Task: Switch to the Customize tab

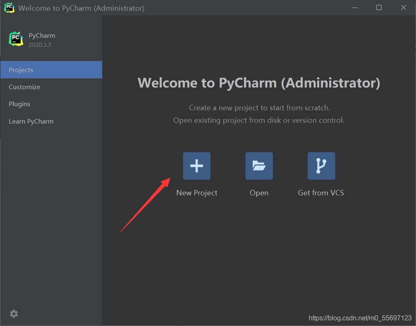Action: click(51, 87)
